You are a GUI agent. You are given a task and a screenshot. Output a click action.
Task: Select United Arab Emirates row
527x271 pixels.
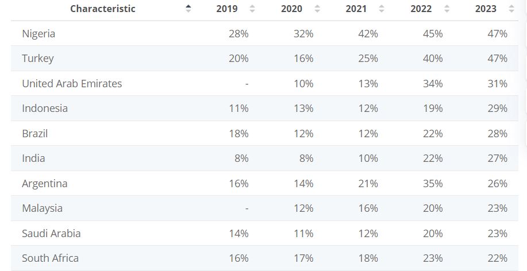coord(72,83)
